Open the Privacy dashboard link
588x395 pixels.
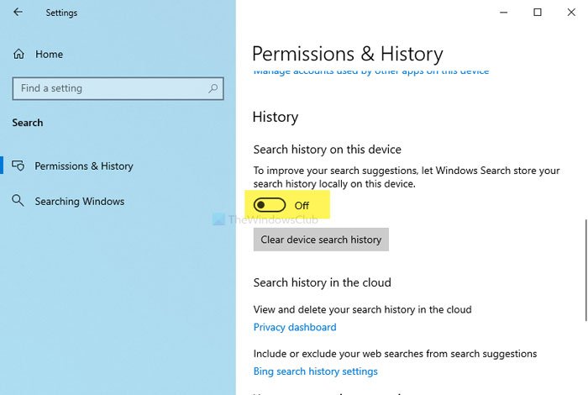[x=295, y=328]
